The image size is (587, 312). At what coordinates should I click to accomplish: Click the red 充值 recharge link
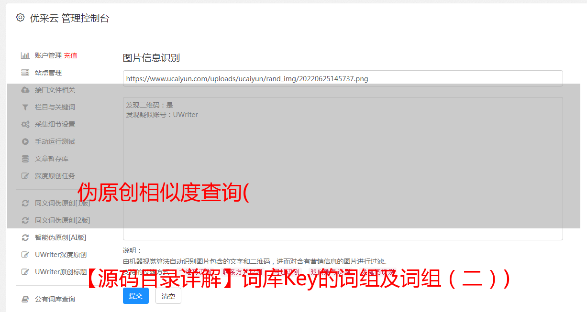point(70,55)
